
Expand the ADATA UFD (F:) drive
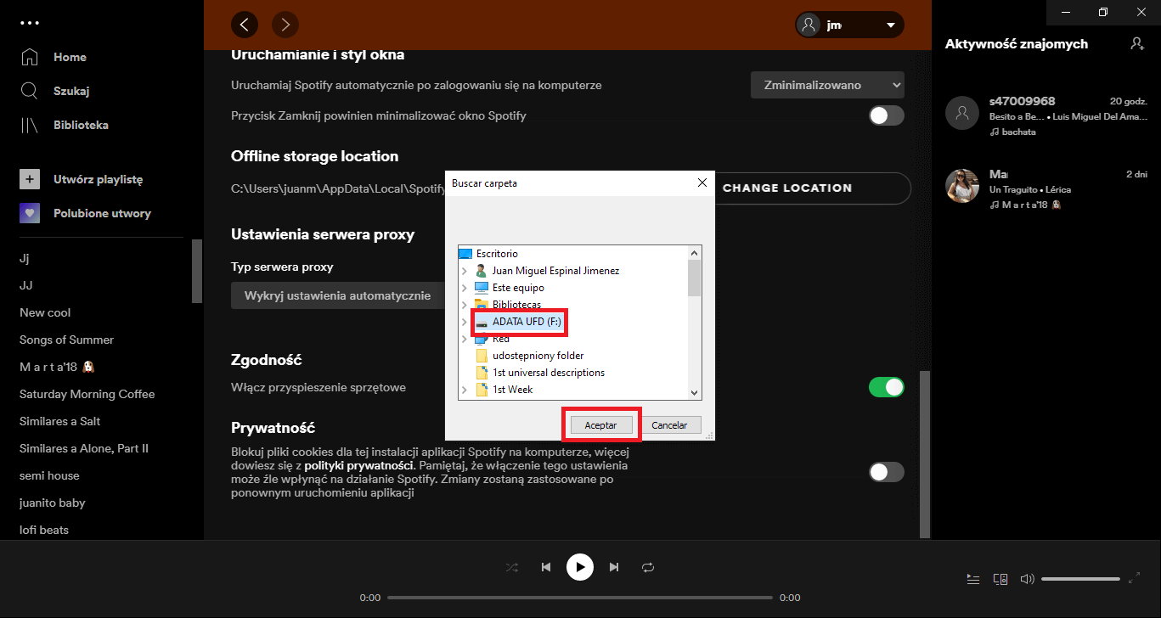pos(465,322)
